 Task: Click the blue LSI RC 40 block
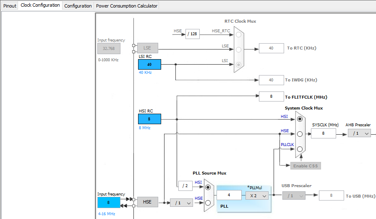[149, 65]
